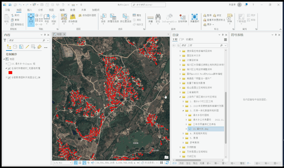Collapse 3、农房一体化数据和地形图 folder
This screenshot has width=284, height=168.
(183, 111)
